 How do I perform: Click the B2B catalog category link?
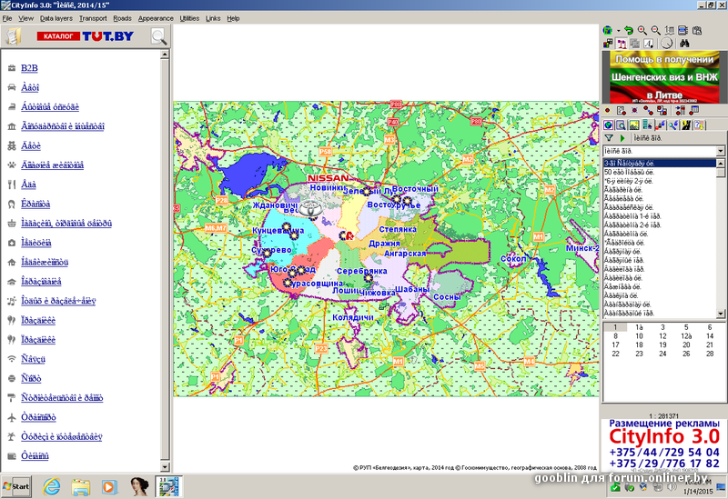tap(29, 68)
